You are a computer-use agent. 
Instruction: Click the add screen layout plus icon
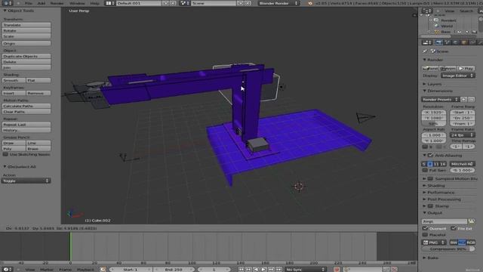coord(166,3)
